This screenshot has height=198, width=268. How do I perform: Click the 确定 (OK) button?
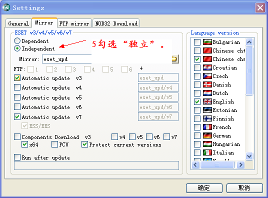(204, 188)
